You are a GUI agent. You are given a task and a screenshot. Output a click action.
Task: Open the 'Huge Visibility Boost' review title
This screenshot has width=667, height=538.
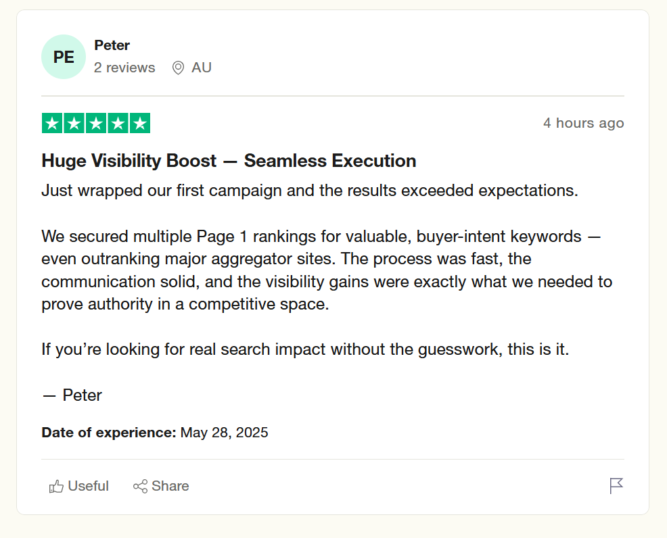[x=229, y=161]
